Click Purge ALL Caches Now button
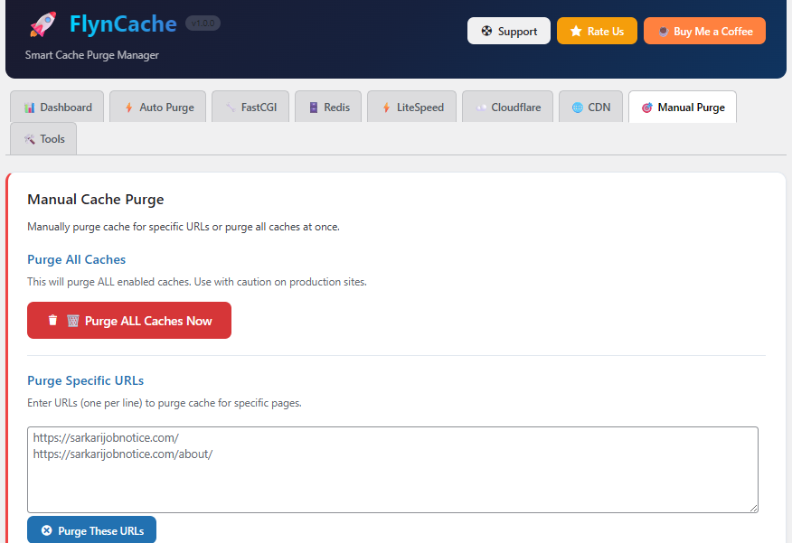The width and height of the screenshot is (792, 543). pos(129,321)
